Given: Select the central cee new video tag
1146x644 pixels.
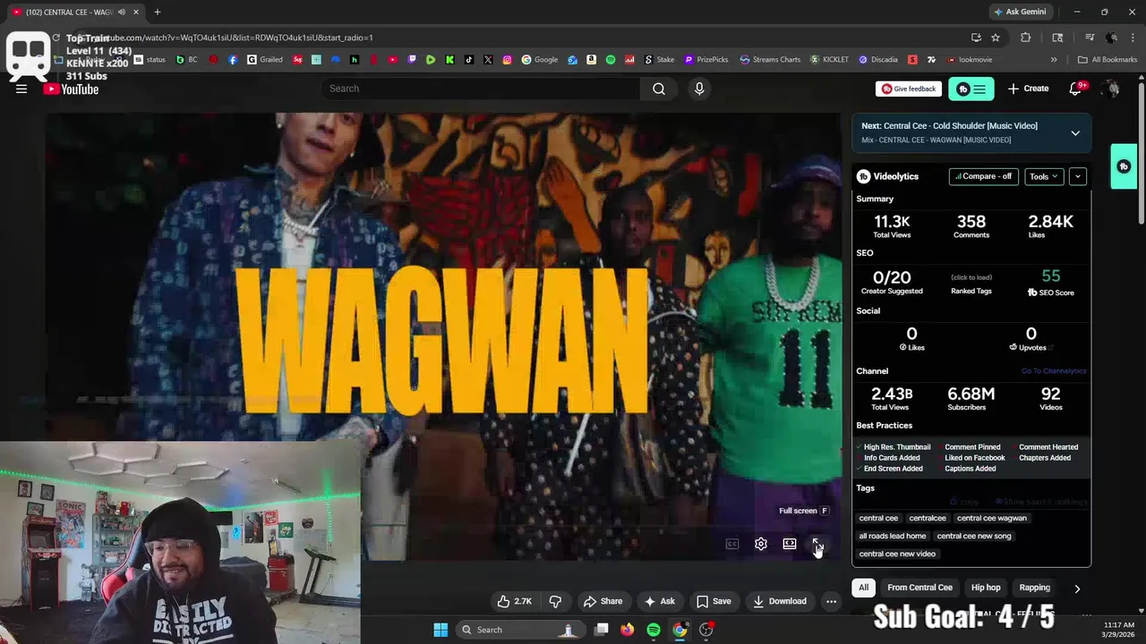Looking at the screenshot, I should pyautogui.click(x=897, y=554).
